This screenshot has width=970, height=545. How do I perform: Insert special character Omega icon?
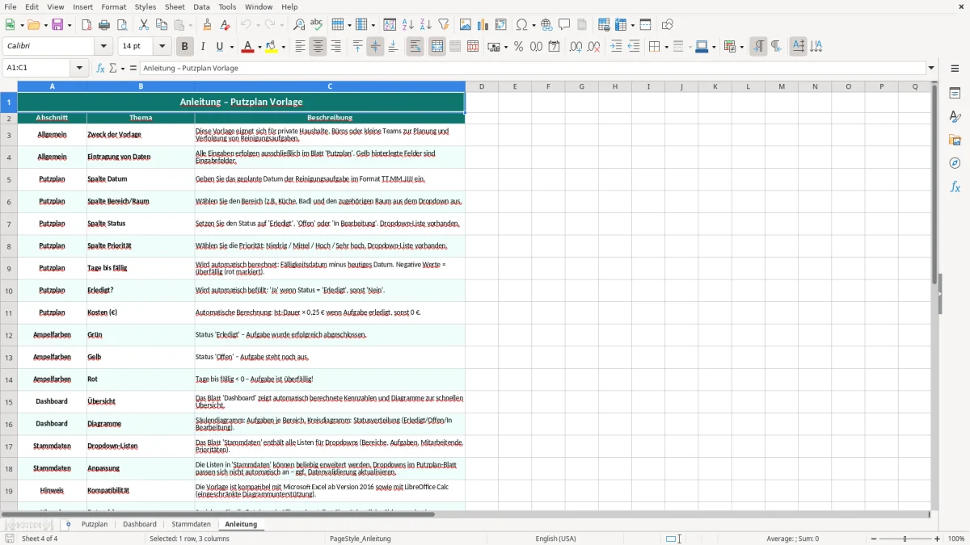(521, 25)
